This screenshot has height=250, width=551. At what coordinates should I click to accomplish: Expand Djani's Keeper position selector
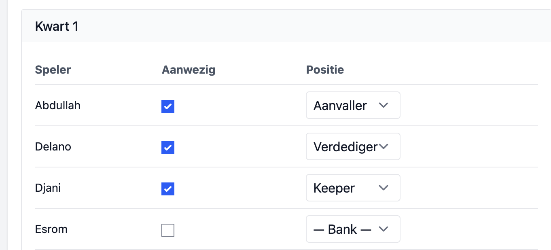[352, 188]
